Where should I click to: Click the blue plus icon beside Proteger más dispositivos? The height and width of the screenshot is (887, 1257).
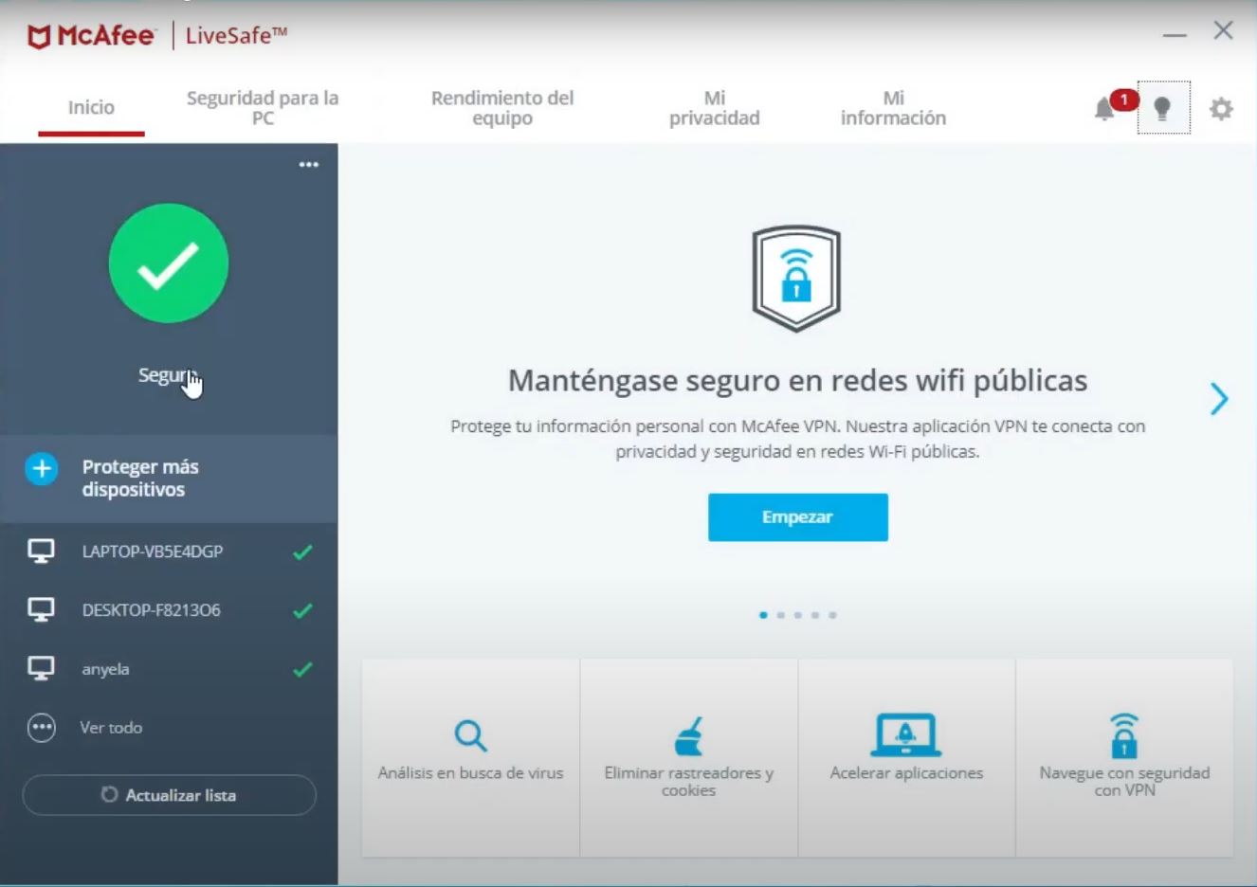(42, 468)
